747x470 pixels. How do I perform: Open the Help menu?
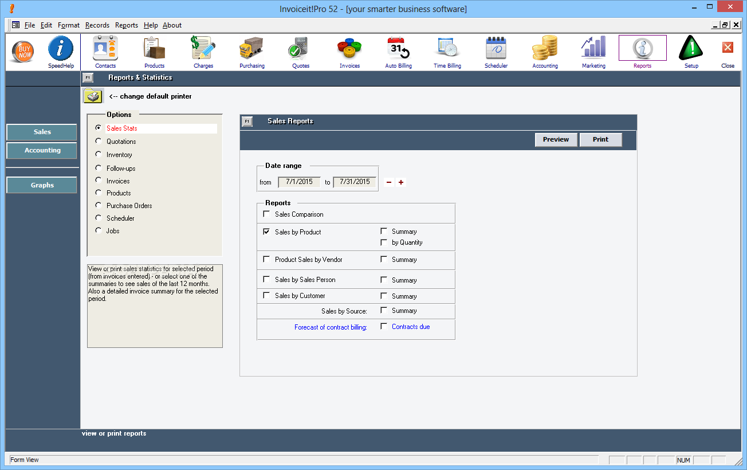[151, 25]
